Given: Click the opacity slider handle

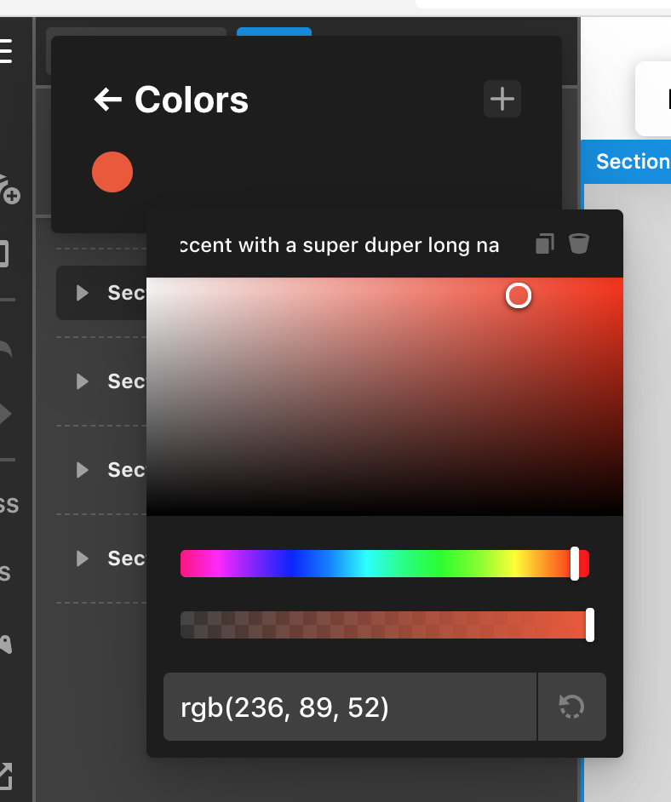Looking at the screenshot, I should pos(589,625).
